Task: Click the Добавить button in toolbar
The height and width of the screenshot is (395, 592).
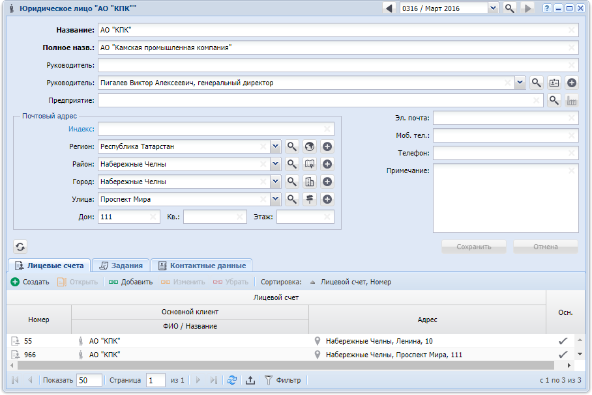Action: [130, 282]
